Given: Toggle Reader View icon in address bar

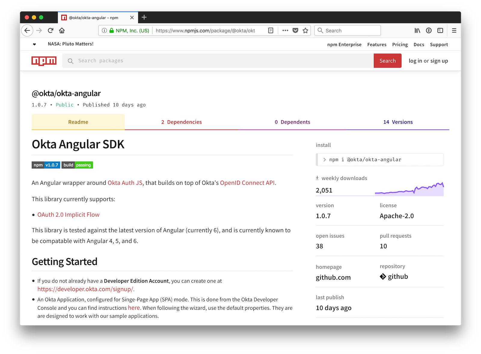Looking at the screenshot, I should coord(271,30).
